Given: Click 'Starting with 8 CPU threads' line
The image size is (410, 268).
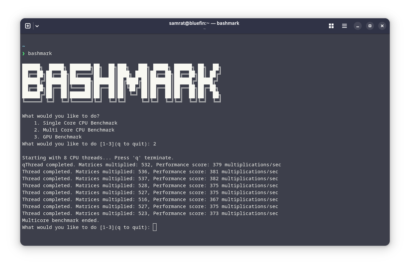Looking at the screenshot, I should pos(98,158).
